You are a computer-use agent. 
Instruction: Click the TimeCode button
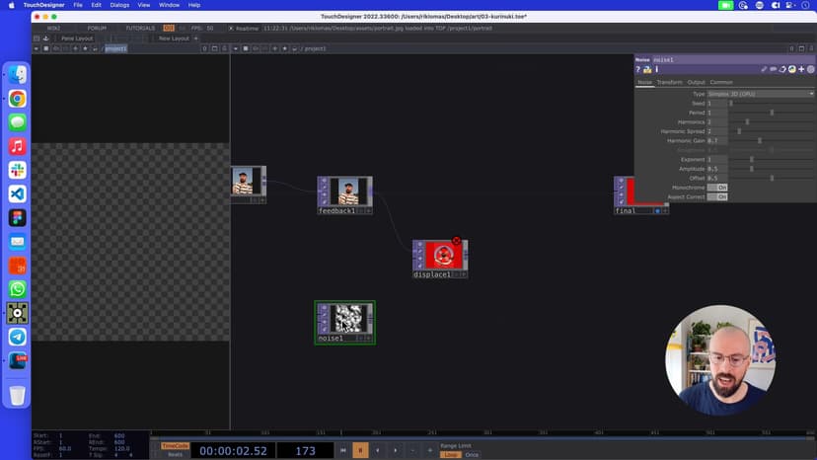click(x=175, y=445)
